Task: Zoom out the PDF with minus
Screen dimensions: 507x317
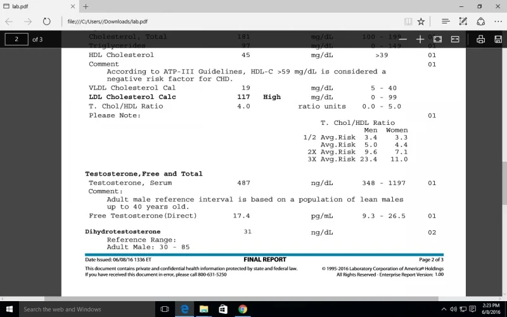Action: (402, 39)
